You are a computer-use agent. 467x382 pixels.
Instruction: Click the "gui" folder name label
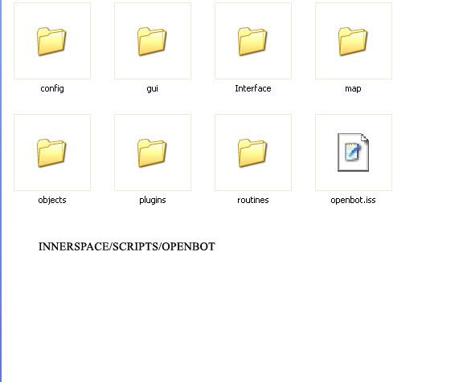tap(153, 88)
